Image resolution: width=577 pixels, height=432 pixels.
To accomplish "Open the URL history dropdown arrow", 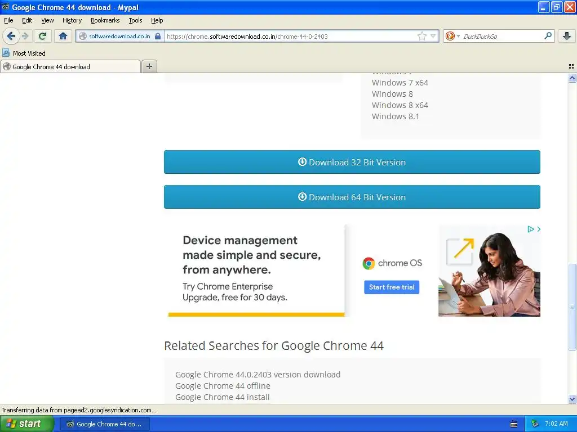I will 433,36.
